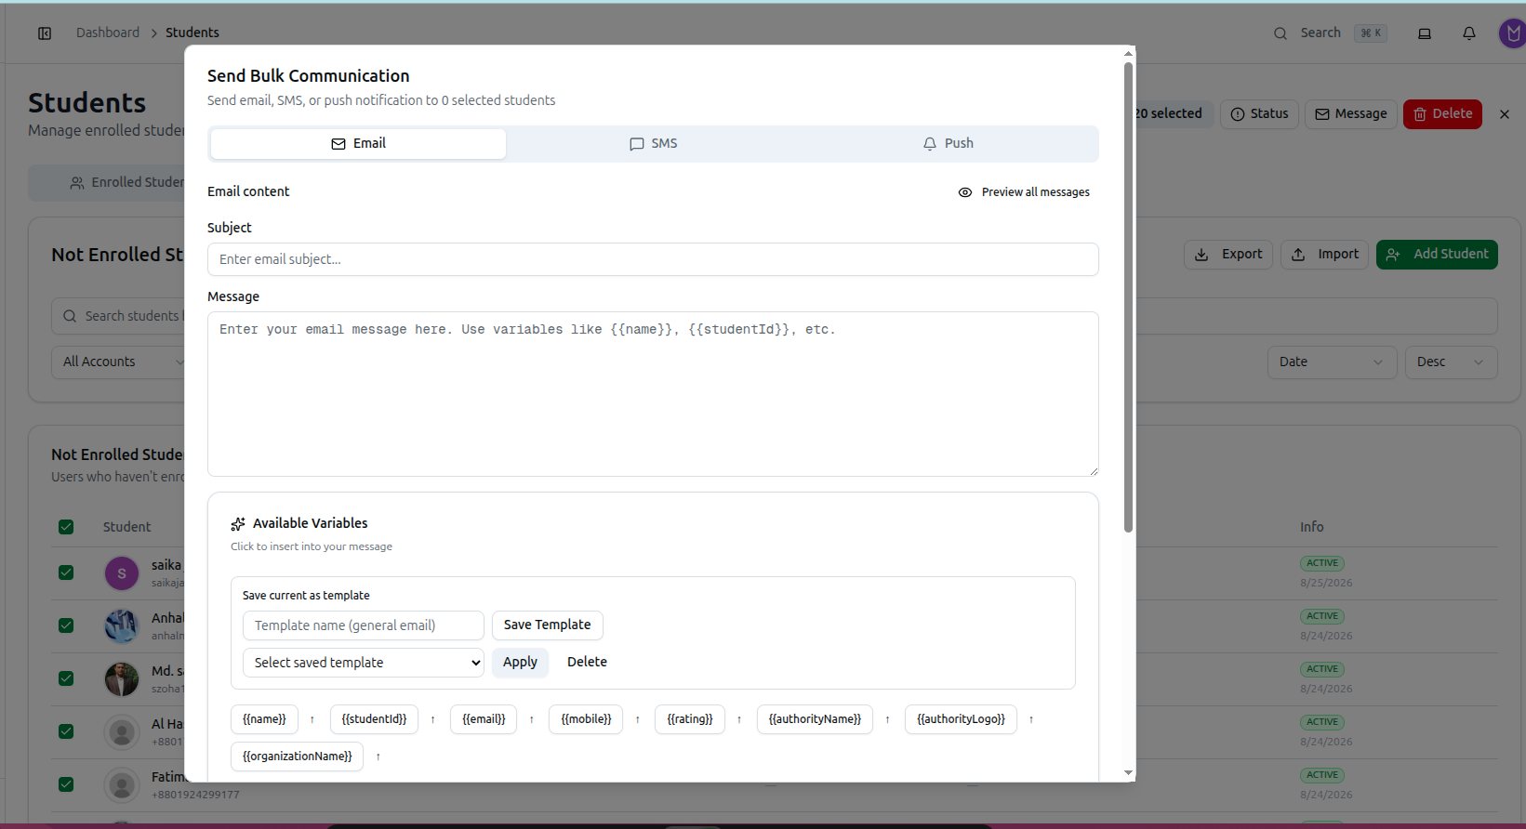Insert the {{organizationName}} variable
Screen dimensions: 1526x829
297,757
